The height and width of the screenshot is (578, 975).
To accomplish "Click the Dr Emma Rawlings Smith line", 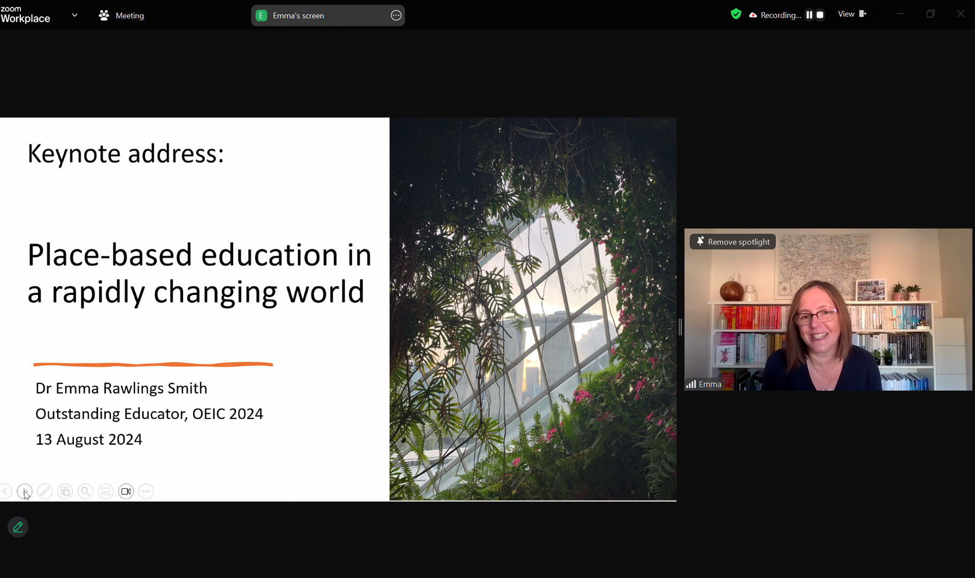I will [x=121, y=388].
